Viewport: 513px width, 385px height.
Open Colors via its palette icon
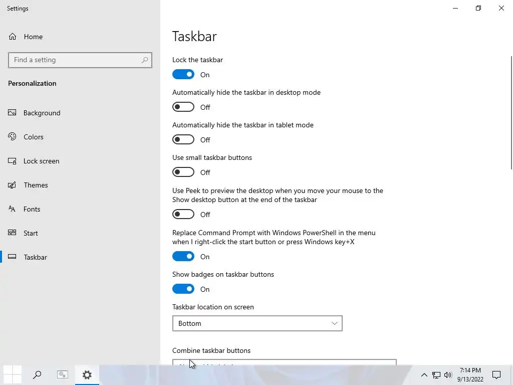[12, 136]
